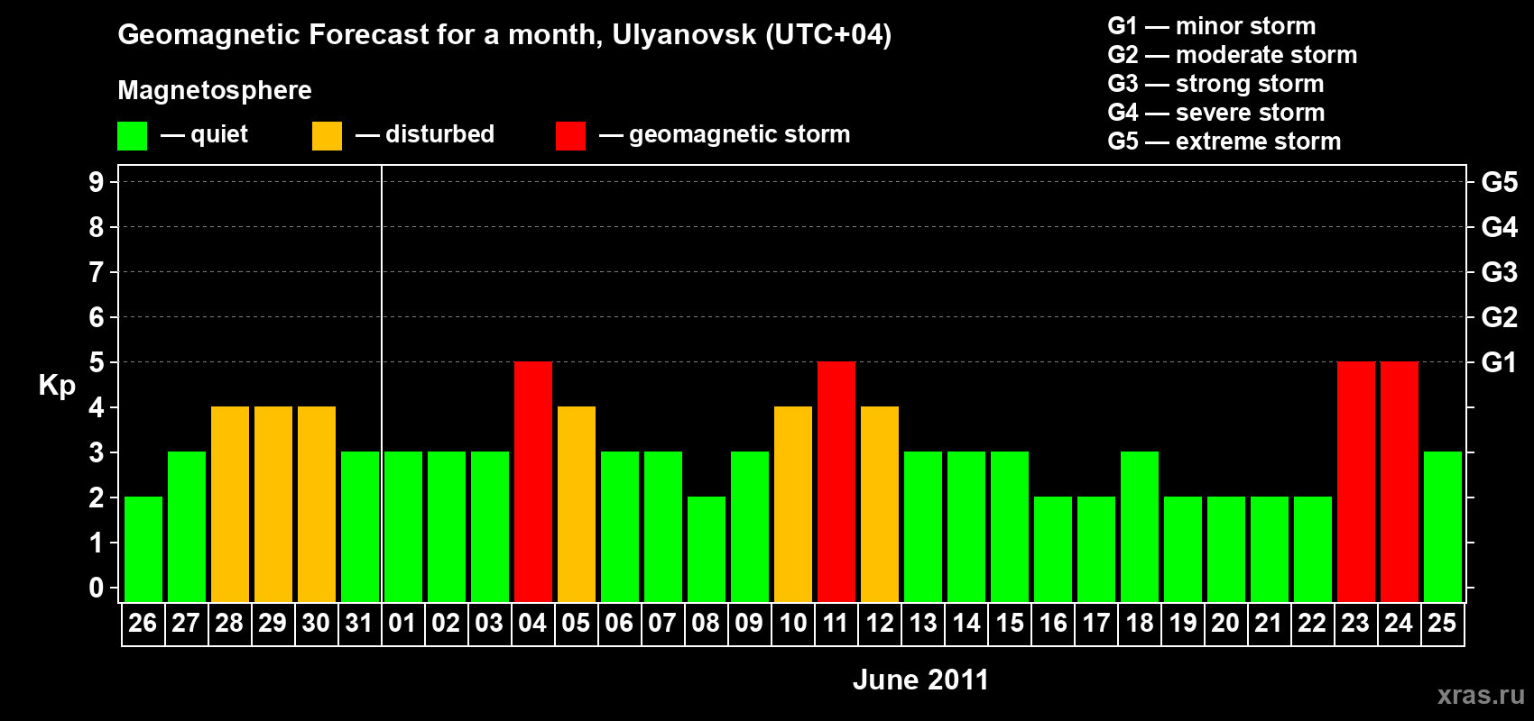Click the orange bar for day 30
Screen dimensions: 1534x721
pyautogui.click(x=317, y=505)
